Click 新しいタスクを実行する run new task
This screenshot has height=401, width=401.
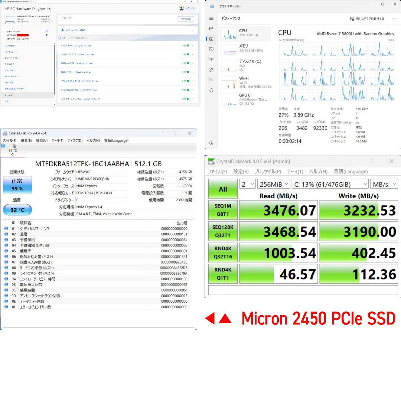tap(367, 19)
